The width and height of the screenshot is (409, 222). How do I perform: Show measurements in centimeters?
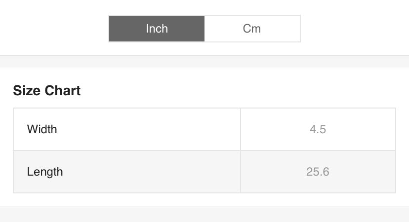(252, 29)
